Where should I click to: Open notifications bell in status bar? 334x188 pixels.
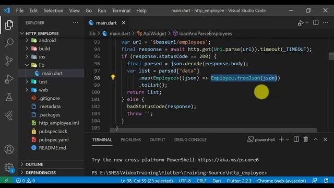pos(326,181)
